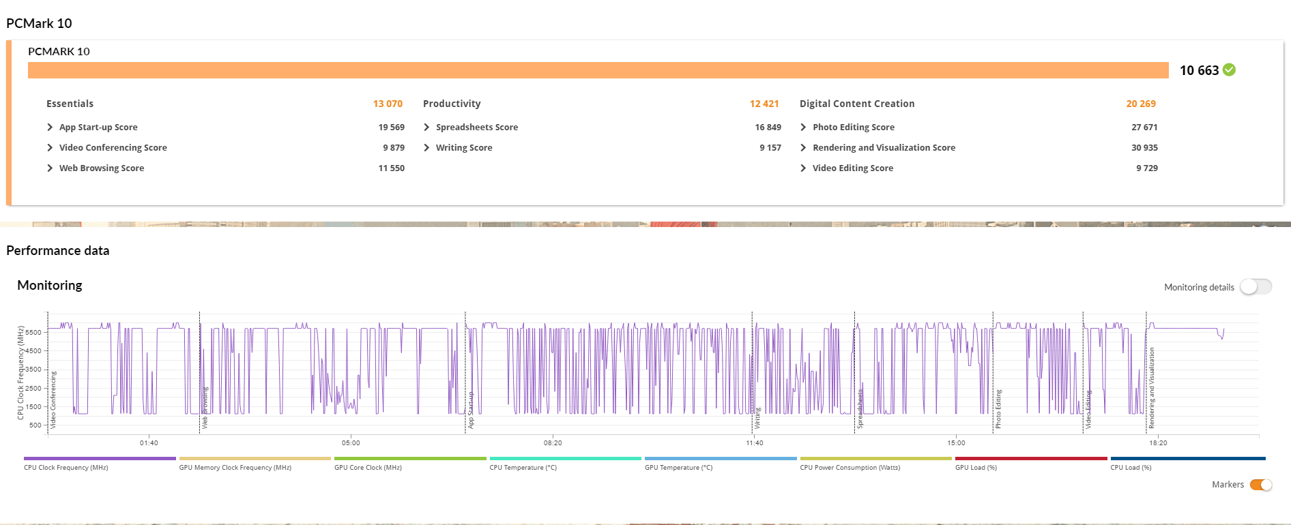Enable the Monitoring details switch
The height and width of the screenshot is (525, 1291).
pyautogui.click(x=1256, y=287)
